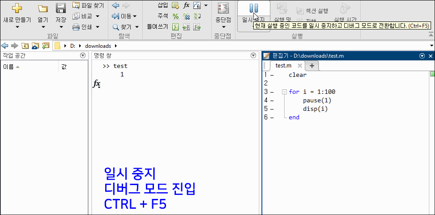Click the downloads folder in the address path
This screenshot has width=435, height=215.
98,46
